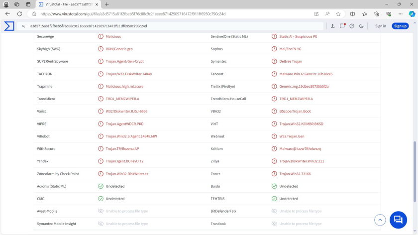Click the Yandex alert icon
This screenshot has height=235, width=418.
pos(101,161)
